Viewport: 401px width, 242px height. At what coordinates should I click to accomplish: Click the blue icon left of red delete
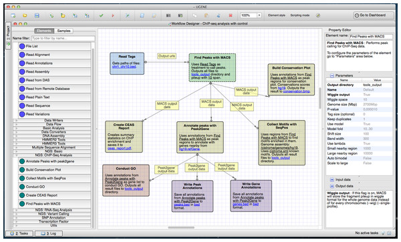(x=218, y=15)
